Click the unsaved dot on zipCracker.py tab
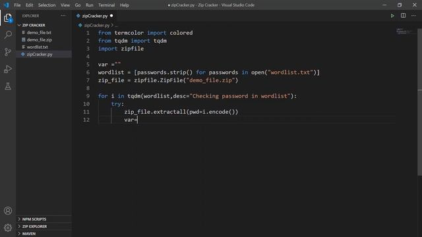Viewport: 422px width, 237px height. 111,16
